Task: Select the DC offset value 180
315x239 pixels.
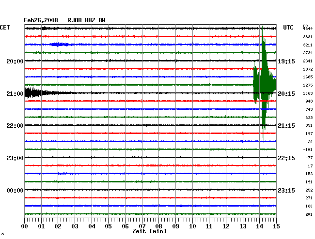Action: tap(309, 206)
